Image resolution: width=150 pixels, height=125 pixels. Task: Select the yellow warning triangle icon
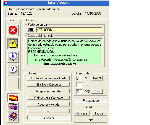click(13, 44)
